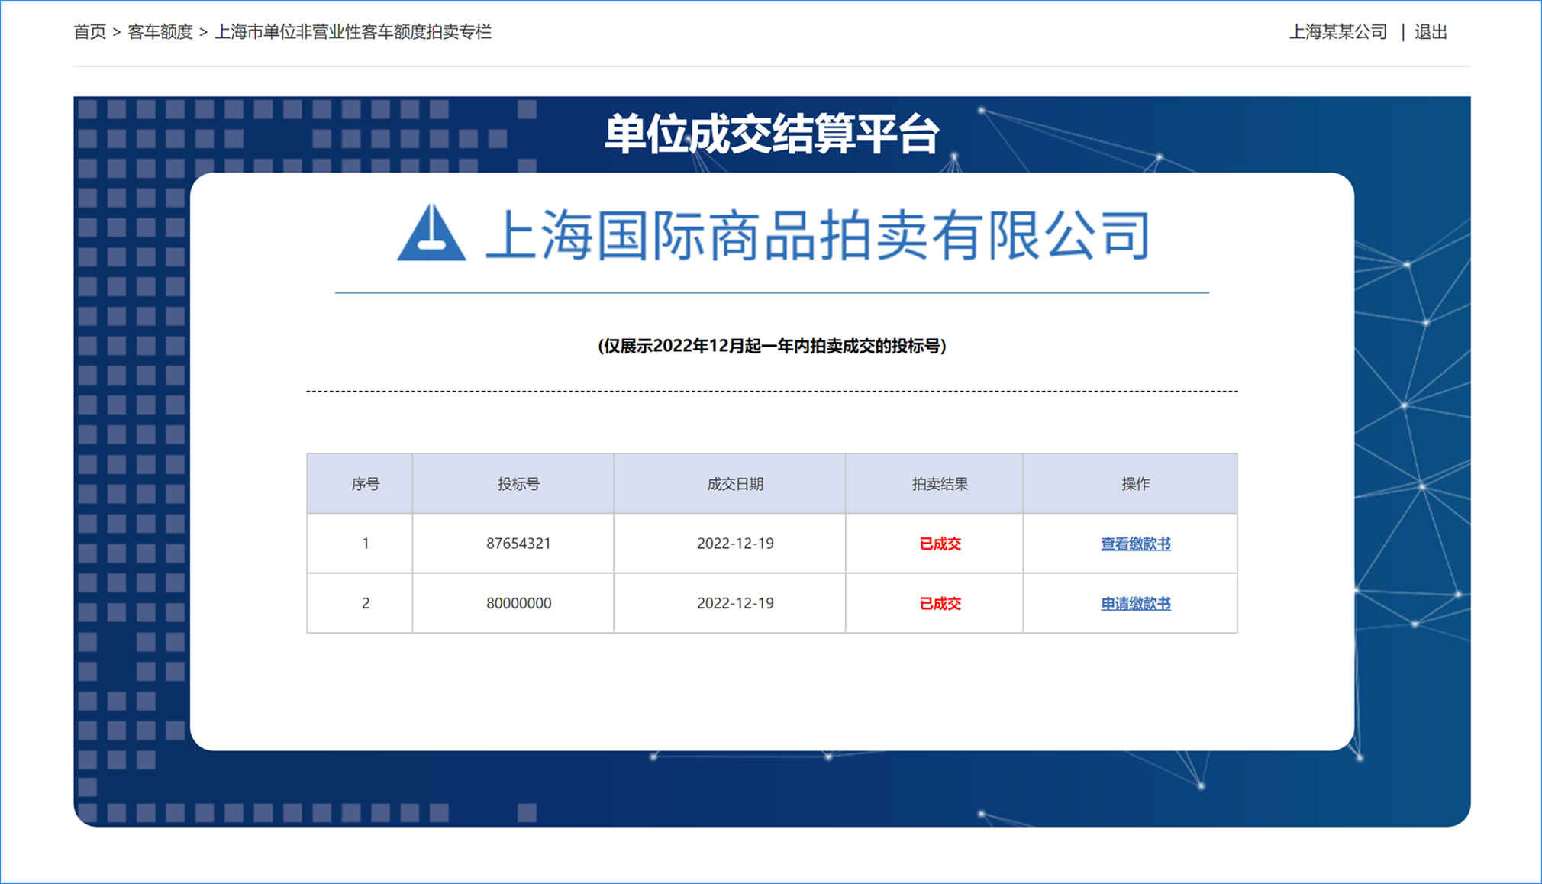Viewport: 1542px width, 884px height.
Task: Click 已成交 status in second row
Action: pyautogui.click(x=940, y=603)
